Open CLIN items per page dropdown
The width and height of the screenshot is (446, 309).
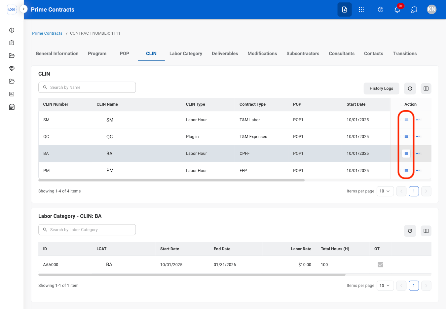(385, 191)
